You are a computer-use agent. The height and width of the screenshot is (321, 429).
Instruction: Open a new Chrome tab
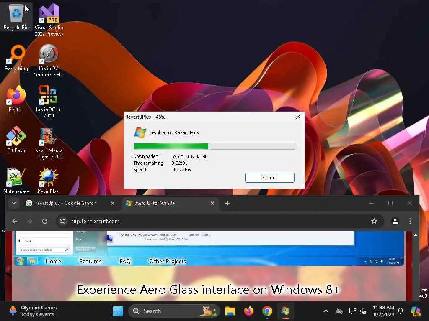[x=227, y=204]
